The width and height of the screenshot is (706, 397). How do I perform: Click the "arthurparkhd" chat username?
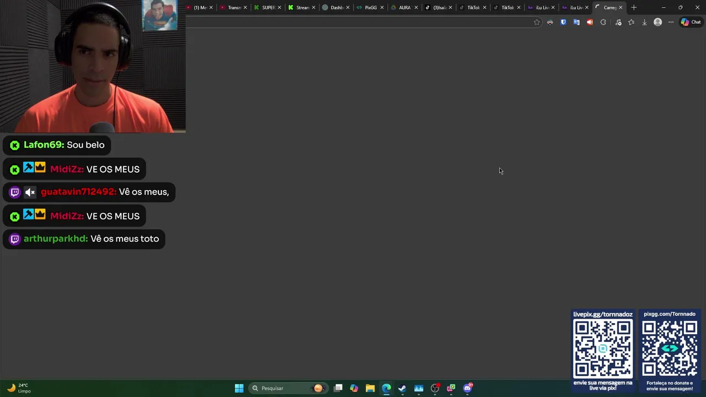pos(56,239)
